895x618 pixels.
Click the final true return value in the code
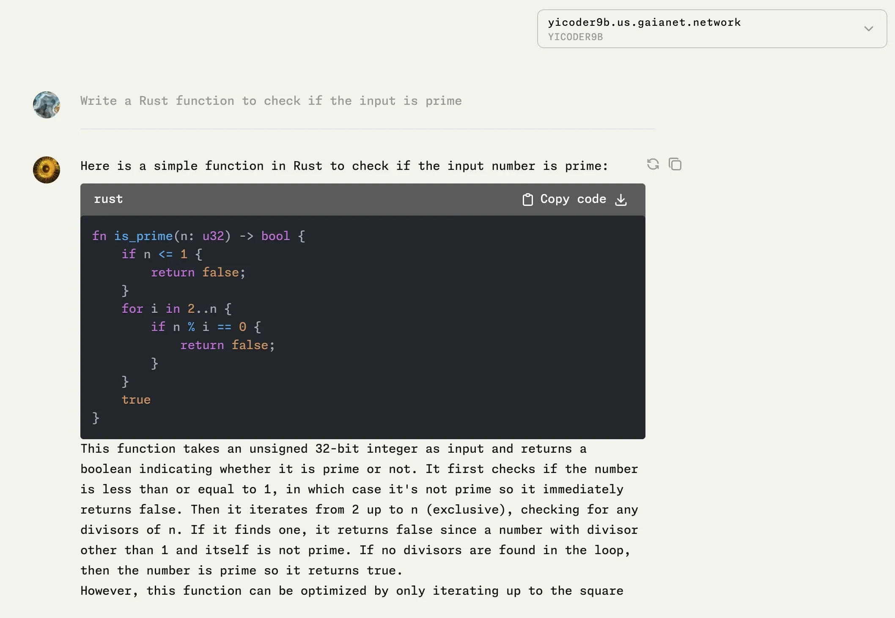pyautogui.click(x=136, y=399)
